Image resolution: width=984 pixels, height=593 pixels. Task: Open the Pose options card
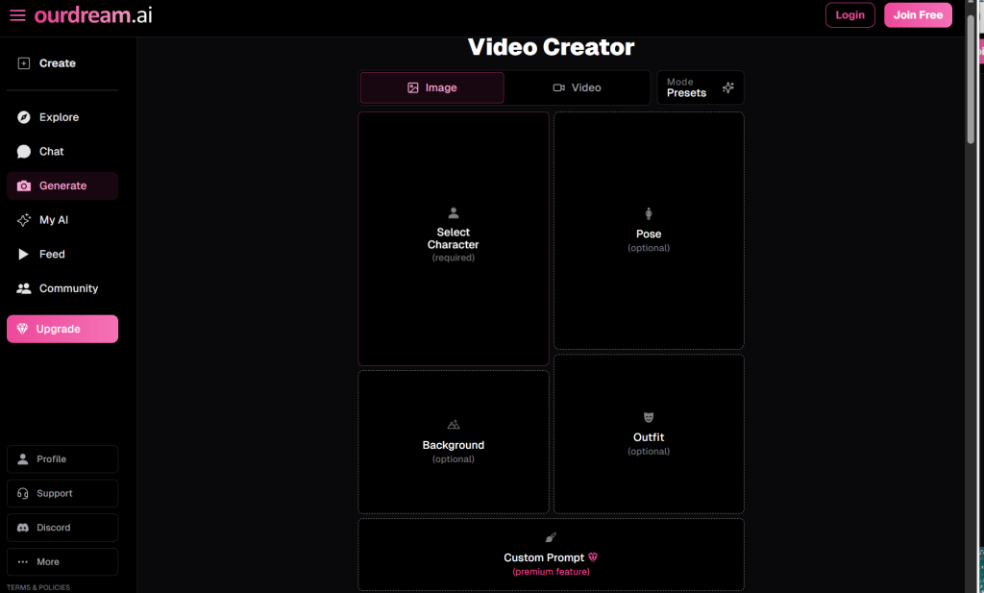[x=649, y=231]
